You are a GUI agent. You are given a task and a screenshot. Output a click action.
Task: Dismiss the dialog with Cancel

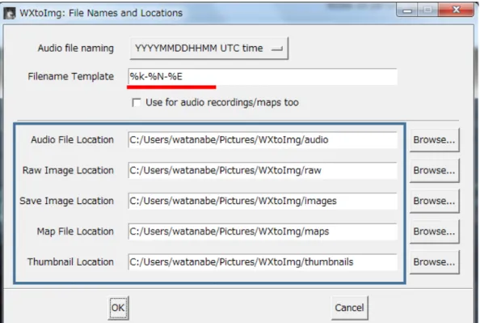350,308
